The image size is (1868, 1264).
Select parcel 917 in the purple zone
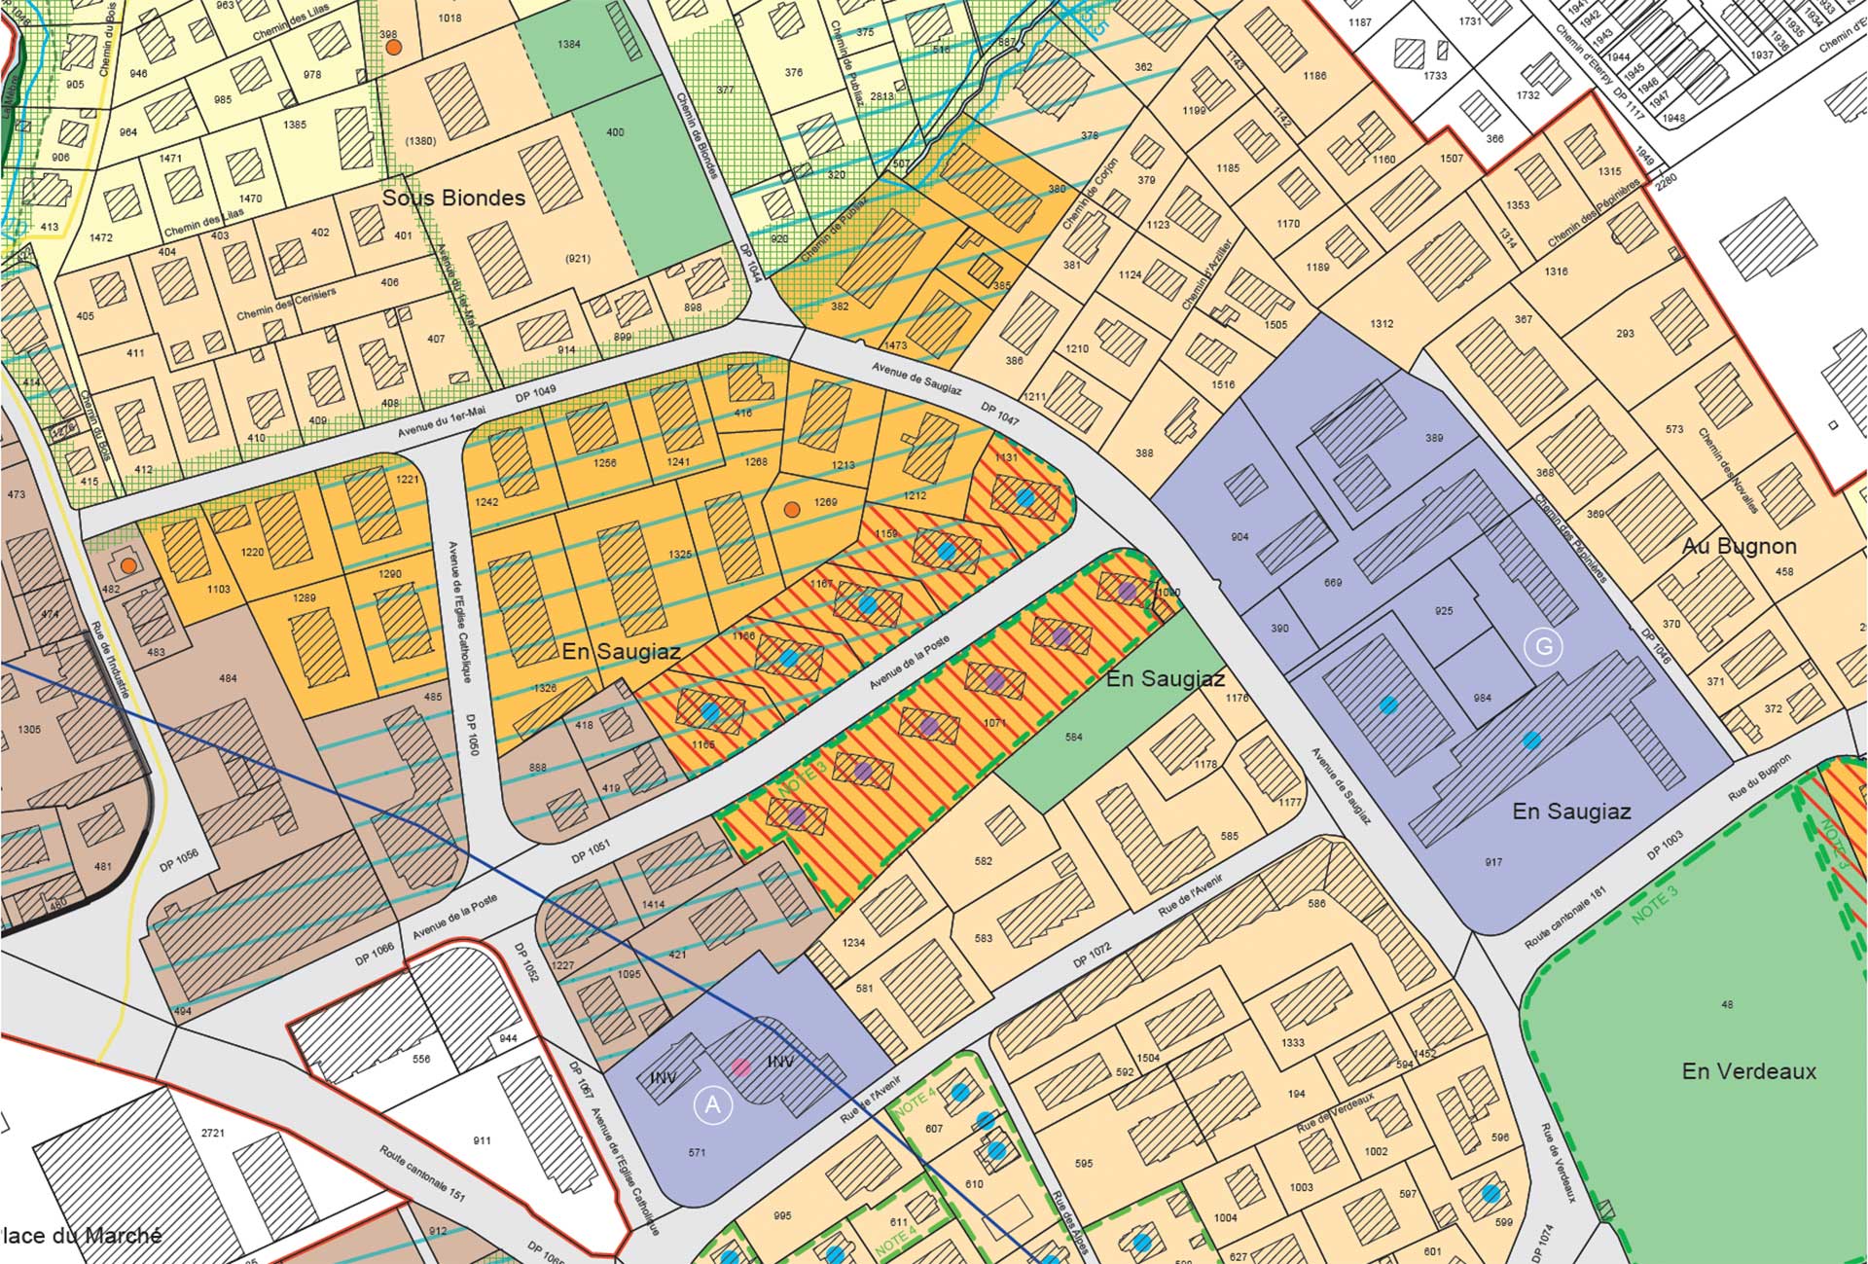pos(1493,862)
